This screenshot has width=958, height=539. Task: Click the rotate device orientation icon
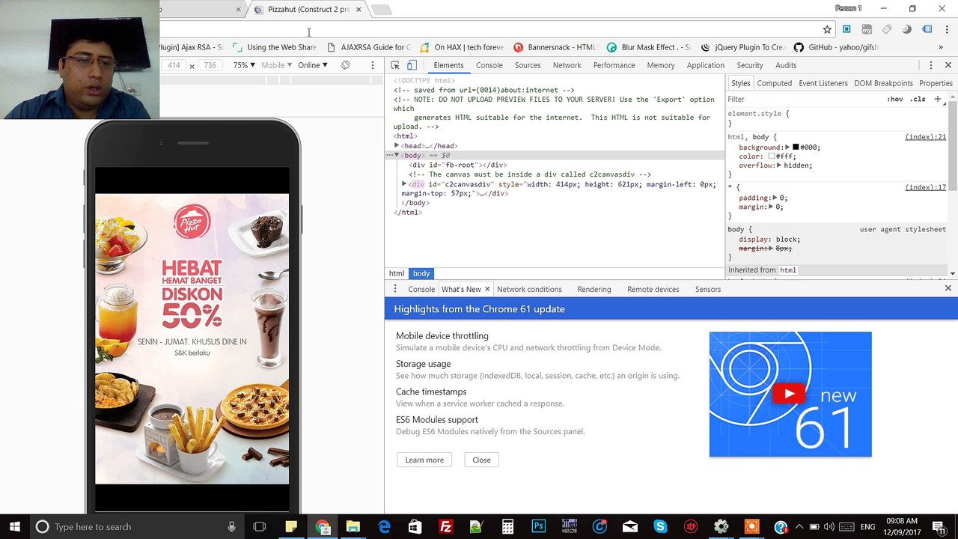(345, 65)
